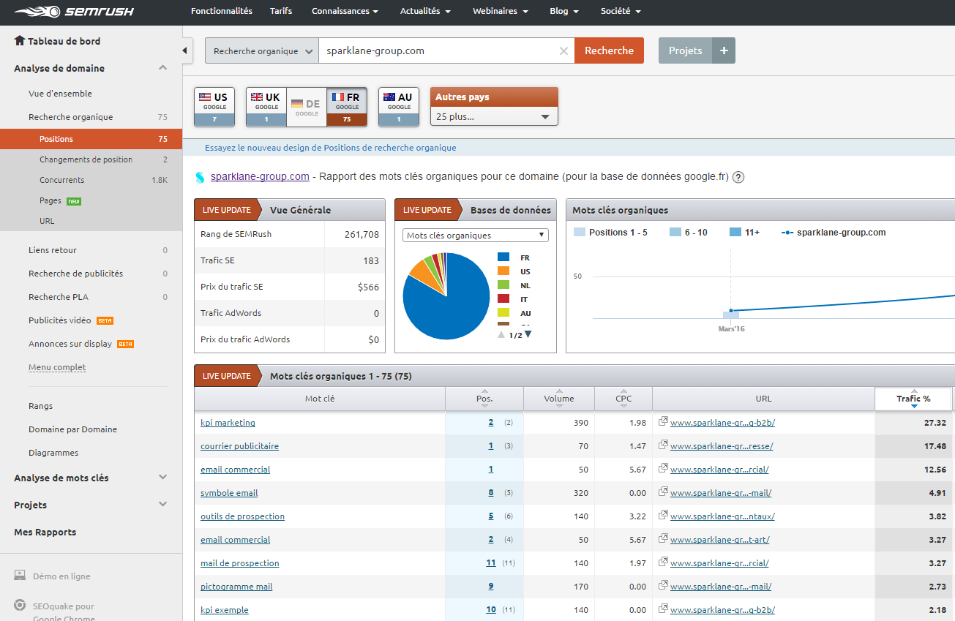Open external link icon for kpi exemple URL
Image resolution: width=955 pixels, height=621 pixels.
(663, 609)
